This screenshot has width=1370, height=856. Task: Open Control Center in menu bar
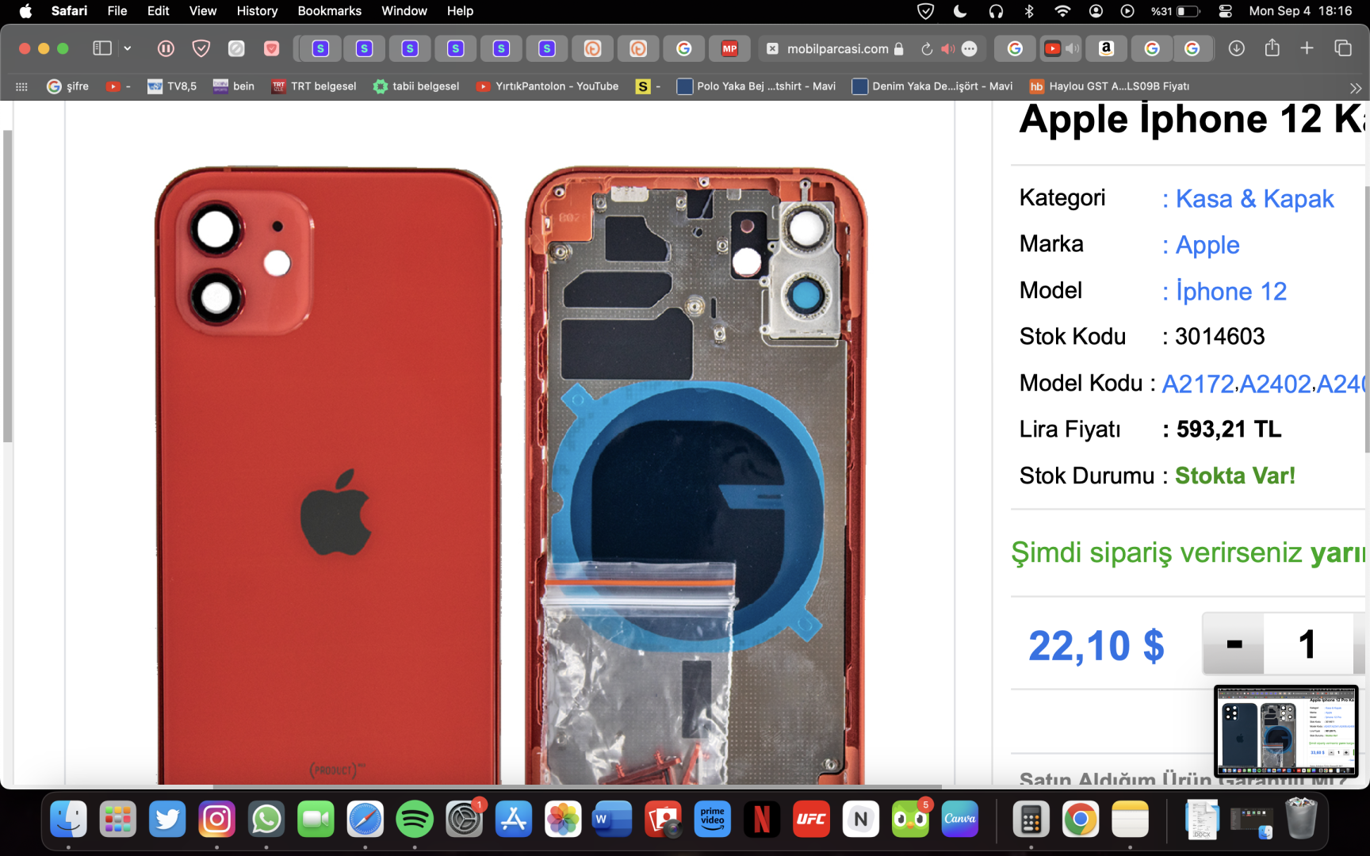coord(1226,11)
